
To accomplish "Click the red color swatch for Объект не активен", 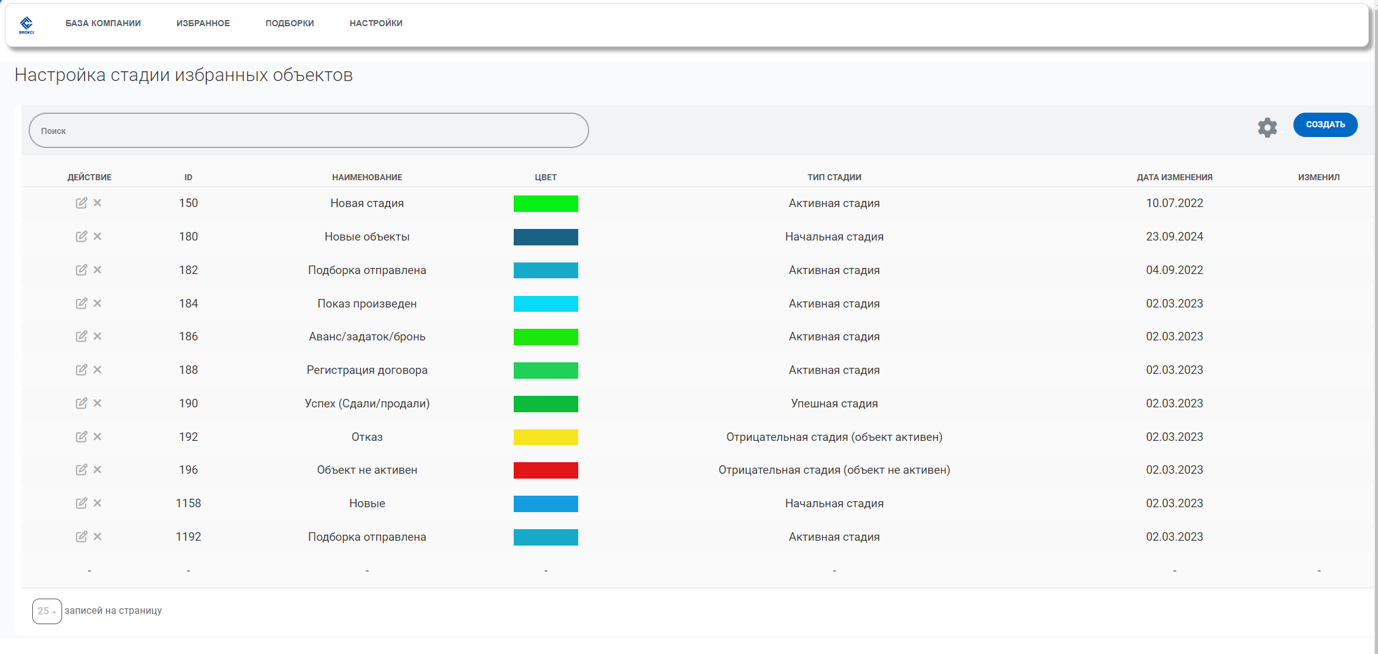I will click(x=545, y=470).
